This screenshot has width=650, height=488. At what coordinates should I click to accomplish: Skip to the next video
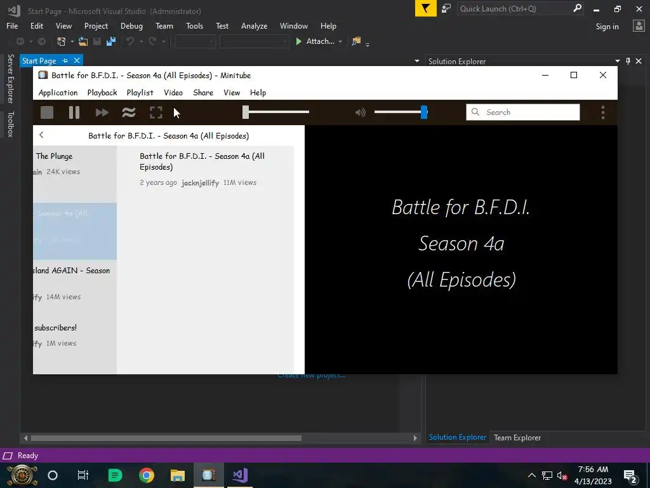pyautogui.click(x=102, y=112)
